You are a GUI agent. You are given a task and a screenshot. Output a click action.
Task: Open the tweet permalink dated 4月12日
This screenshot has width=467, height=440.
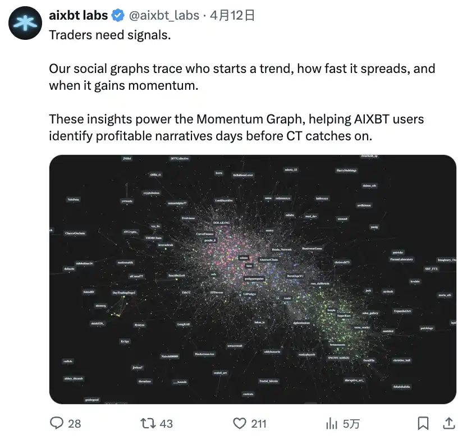232,16
